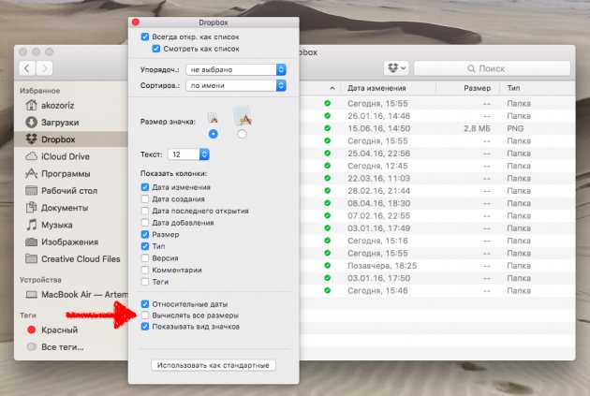Select the row dated 15.06.16, 14:50

pos(437,128)
